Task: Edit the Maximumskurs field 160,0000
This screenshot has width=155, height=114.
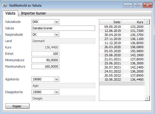Action: (45, 66)
